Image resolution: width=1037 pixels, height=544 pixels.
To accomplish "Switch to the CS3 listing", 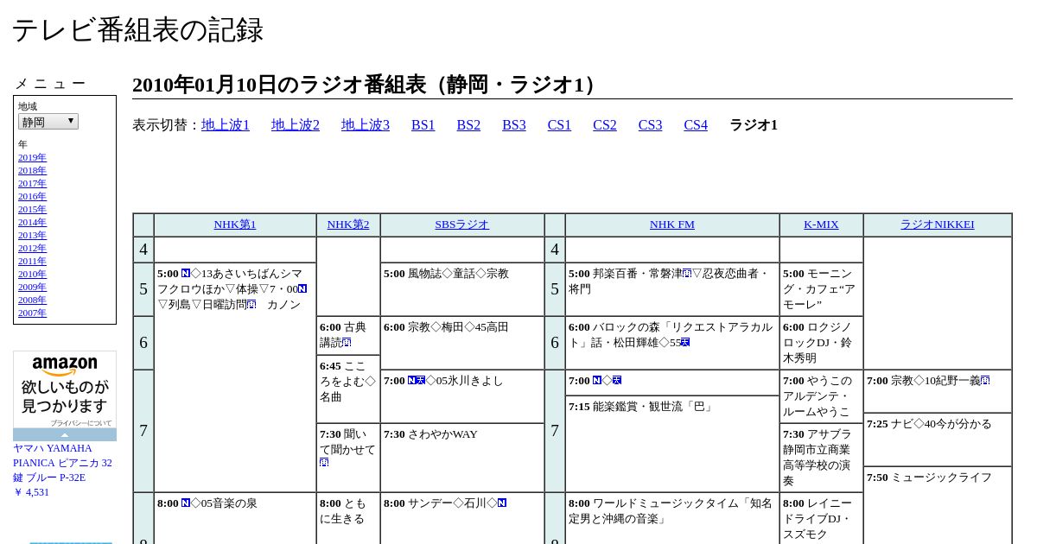I will coord(650,125).
